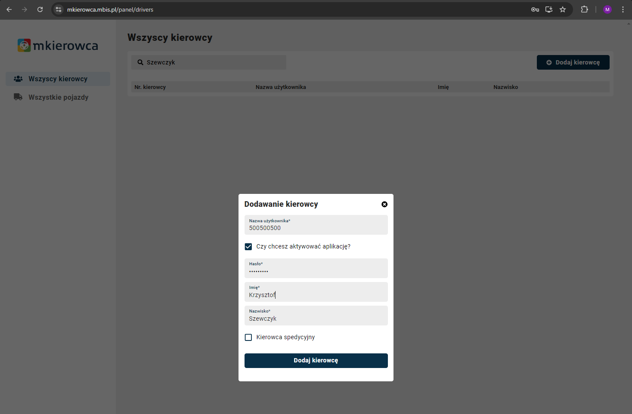Click the driver search box with Szewczyk
Viewport: 632px width, 414px height.
point(209,62)
